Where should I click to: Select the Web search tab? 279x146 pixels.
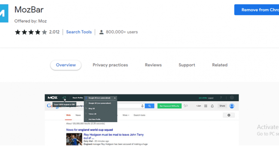click(68, 115)
